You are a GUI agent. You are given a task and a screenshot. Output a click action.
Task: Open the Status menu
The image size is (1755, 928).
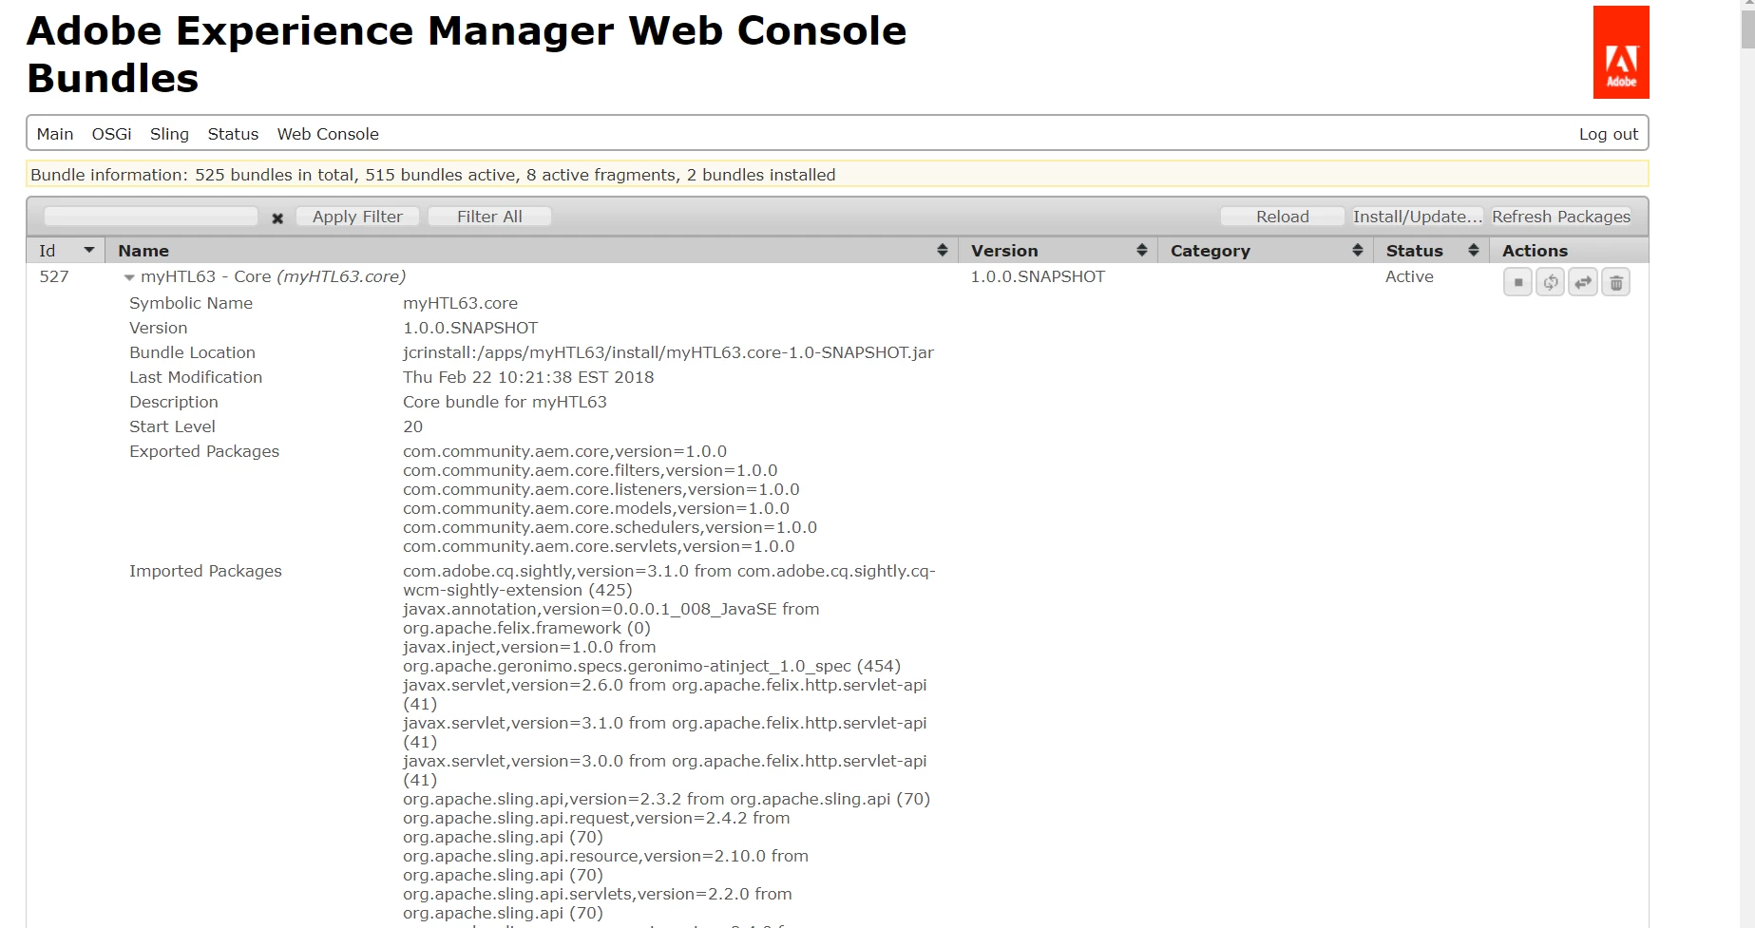(x=233, y=134)
